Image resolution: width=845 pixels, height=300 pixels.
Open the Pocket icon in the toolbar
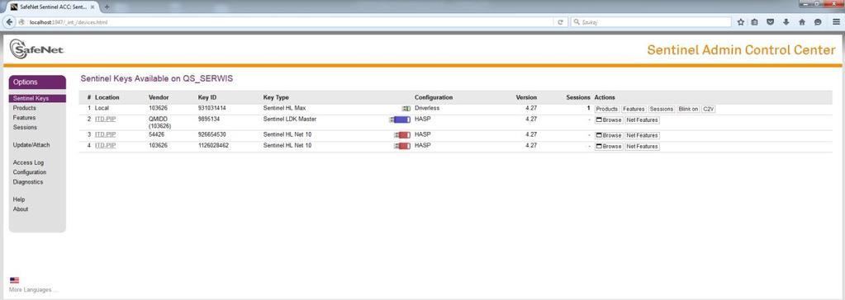click(771, 22)
